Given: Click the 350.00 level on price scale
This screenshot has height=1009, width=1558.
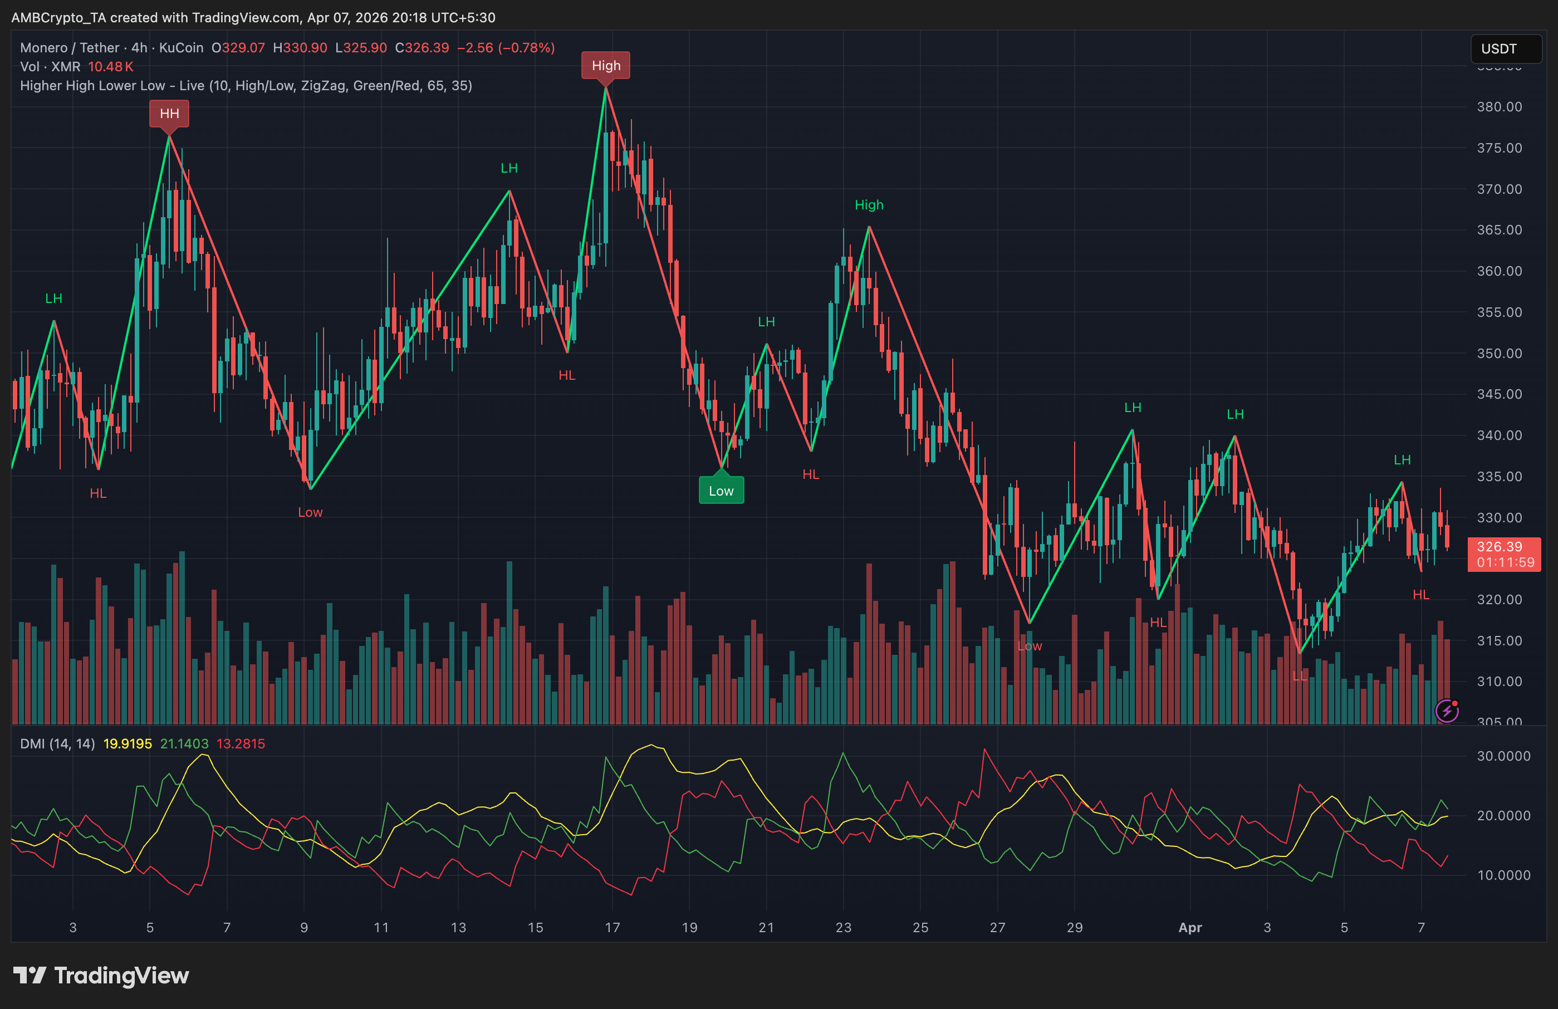Looking at the screenshot, I should tap(1498, 354).
